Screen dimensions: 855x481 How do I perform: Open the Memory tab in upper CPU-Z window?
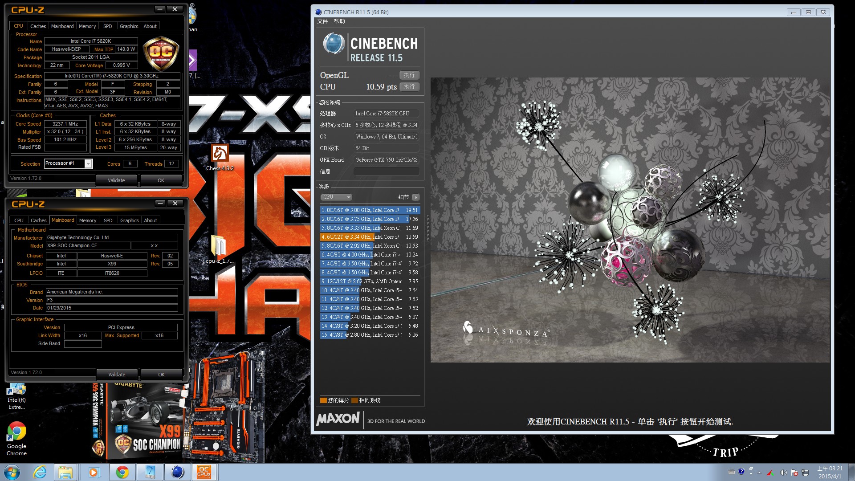click(x=87, y=26)
